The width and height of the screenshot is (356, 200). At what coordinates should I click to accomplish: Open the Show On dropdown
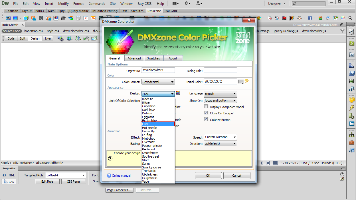click(220, 100)
